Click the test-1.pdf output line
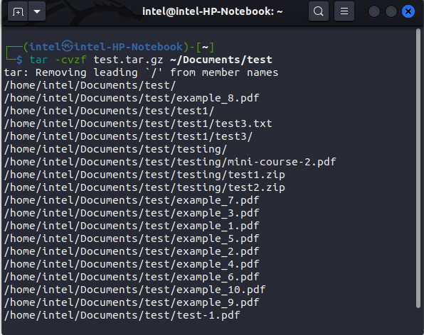 click(x=122, y=315)
